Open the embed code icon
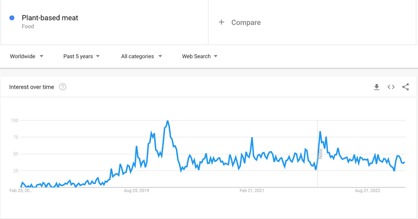This screenshot has height=219, width=418. pyautogui.click(x=391, y=87)
